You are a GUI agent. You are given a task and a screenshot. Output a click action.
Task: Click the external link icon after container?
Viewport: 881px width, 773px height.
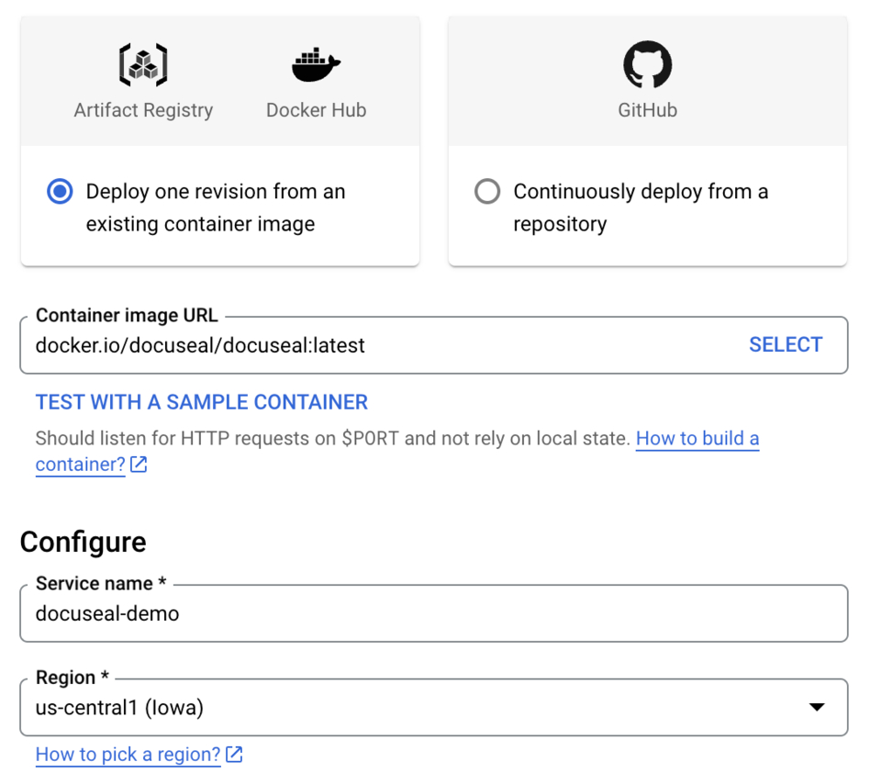click(x=139, y=465)
